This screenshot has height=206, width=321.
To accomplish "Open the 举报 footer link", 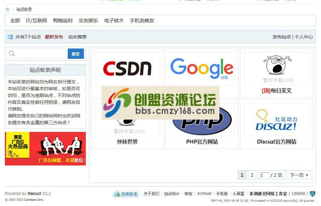I will point(189,193).
